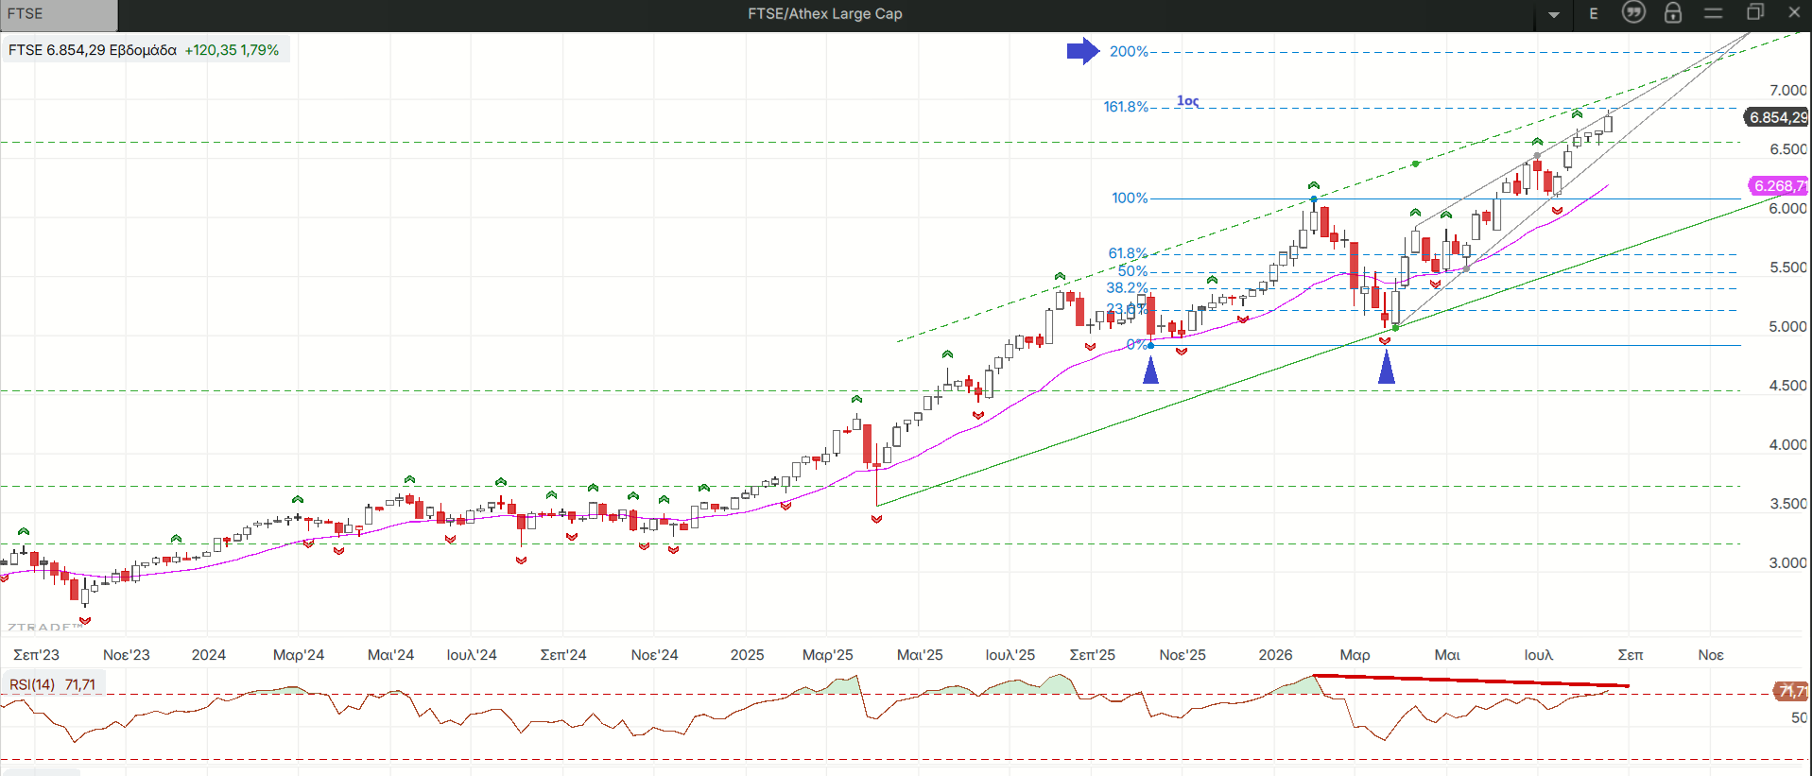Click the FTSE symbol input field
Image resolution: width=1812 pixels, height=776 pixels.
pos(59,14)
